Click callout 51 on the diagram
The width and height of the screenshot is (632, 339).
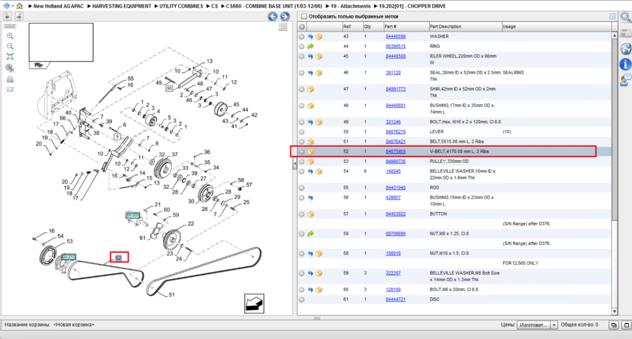pyautogui.click(x=172, y=295)
